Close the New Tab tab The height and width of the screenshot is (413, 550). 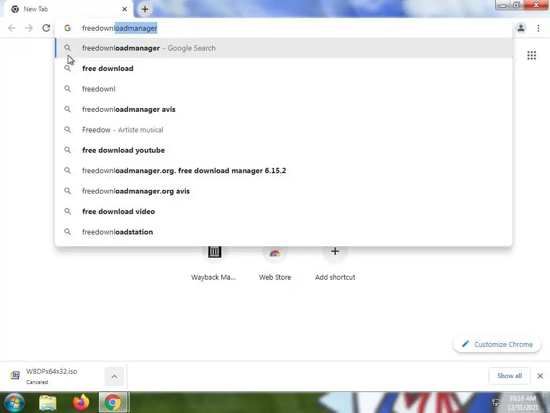click(125, 9)
